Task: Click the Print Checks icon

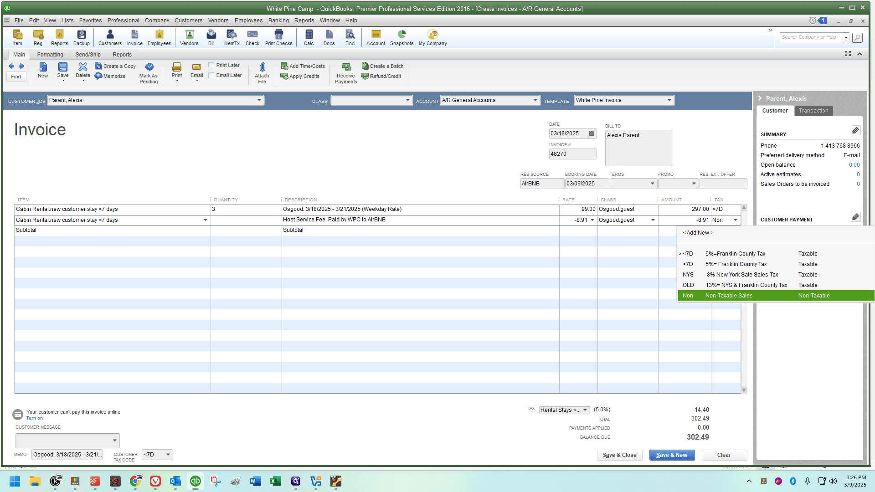Action: (278, 37)
